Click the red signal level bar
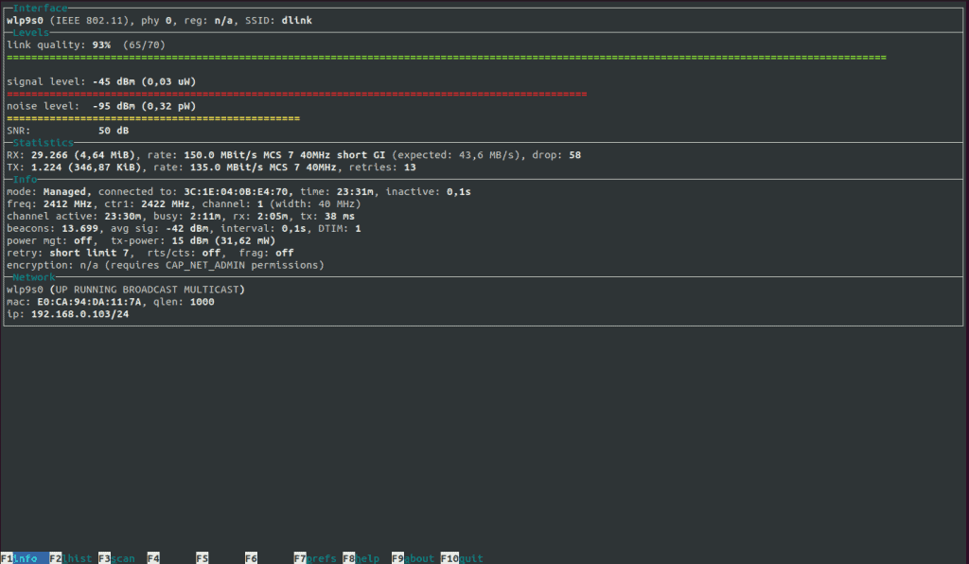 tap(296, 95)
